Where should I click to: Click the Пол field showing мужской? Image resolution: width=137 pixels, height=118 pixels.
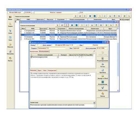77,48
